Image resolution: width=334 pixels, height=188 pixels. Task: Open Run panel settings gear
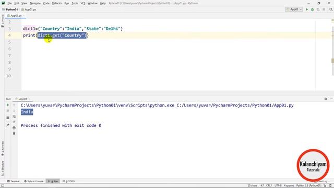(x=326, y=99)
